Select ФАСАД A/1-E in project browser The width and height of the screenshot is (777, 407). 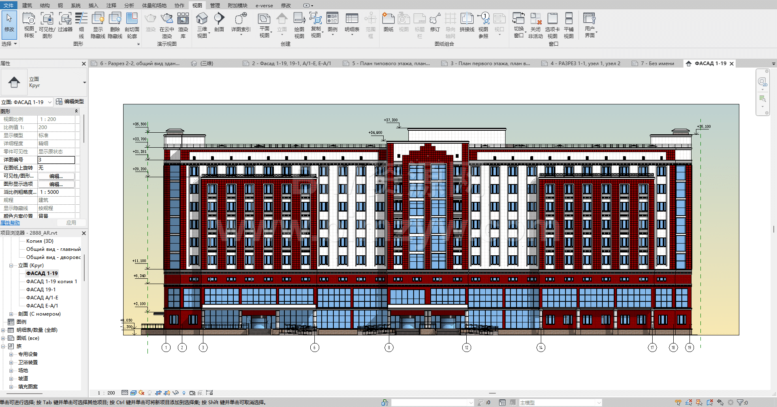click(x=42, y=298)
